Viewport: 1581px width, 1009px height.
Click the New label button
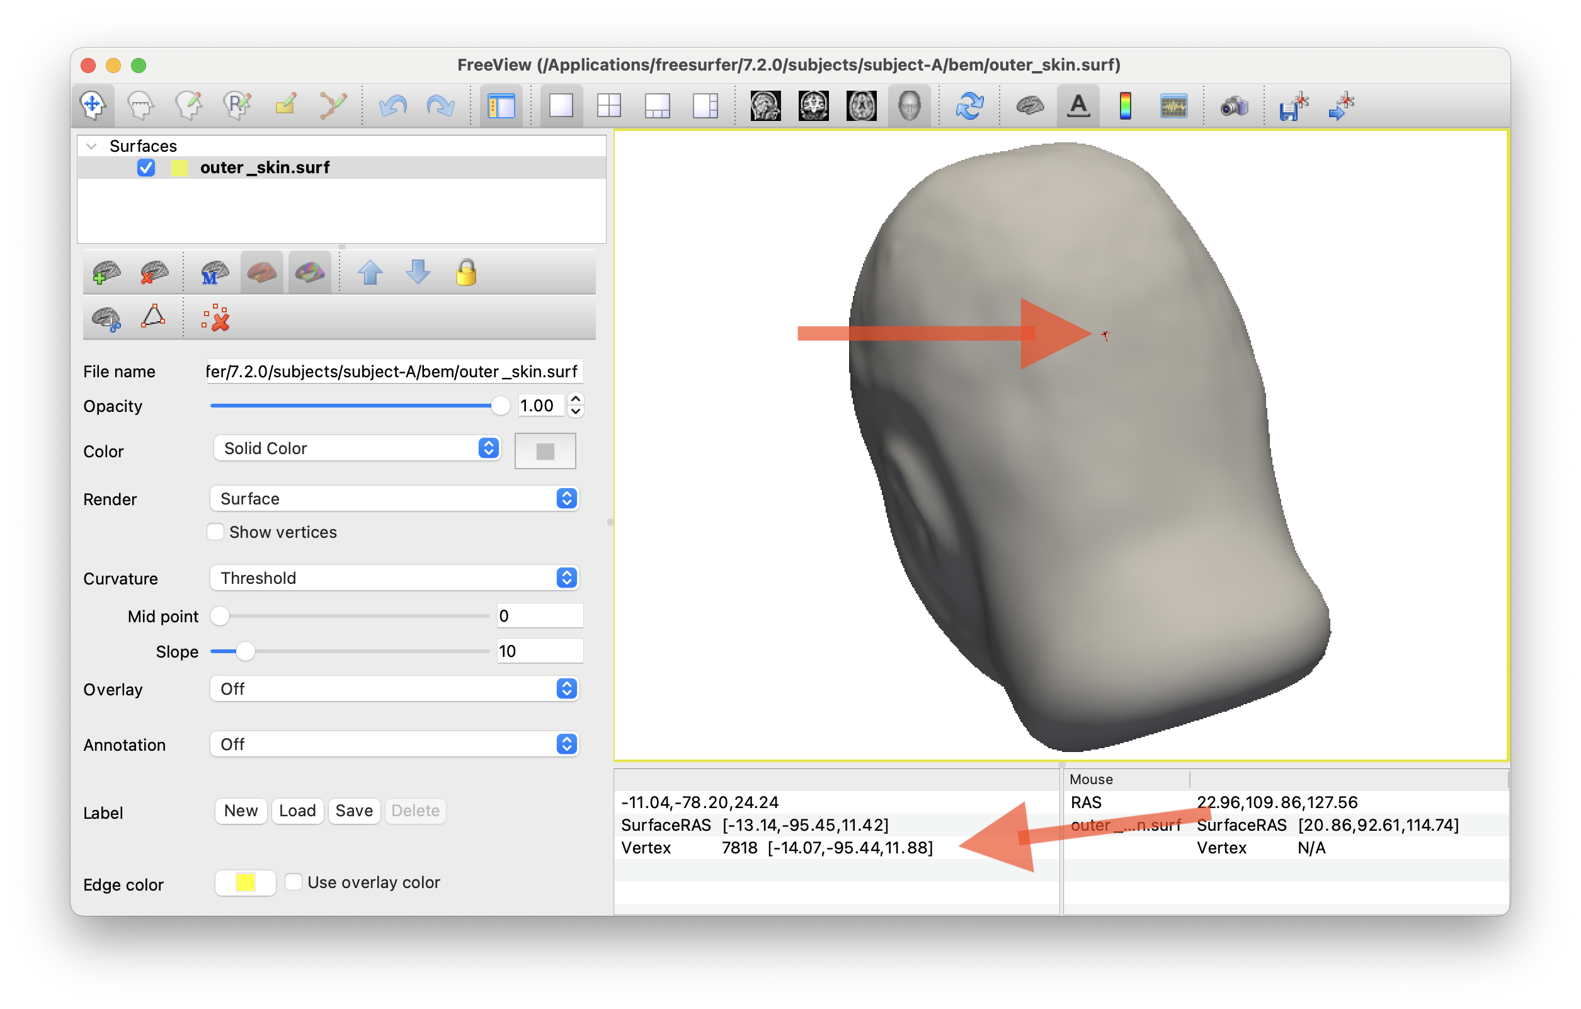point(241,811)
